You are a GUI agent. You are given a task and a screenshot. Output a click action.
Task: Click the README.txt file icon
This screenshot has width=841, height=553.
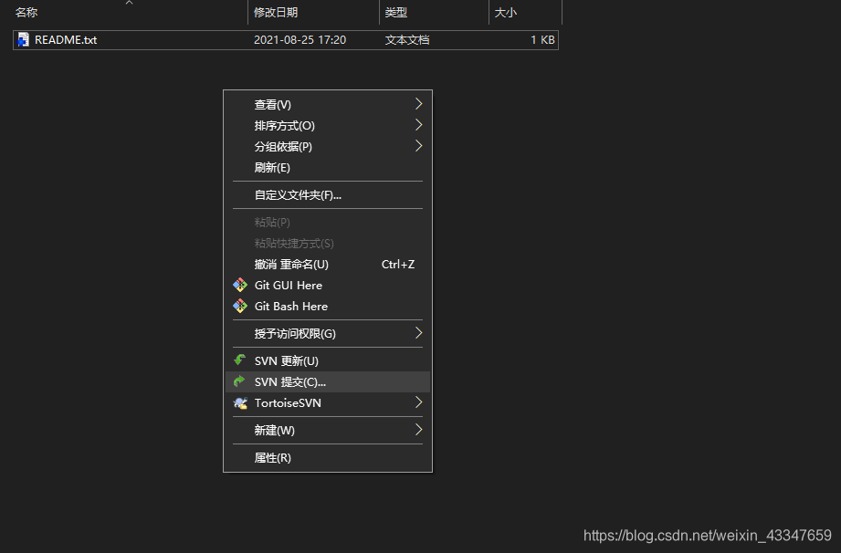tap(23, 39)
